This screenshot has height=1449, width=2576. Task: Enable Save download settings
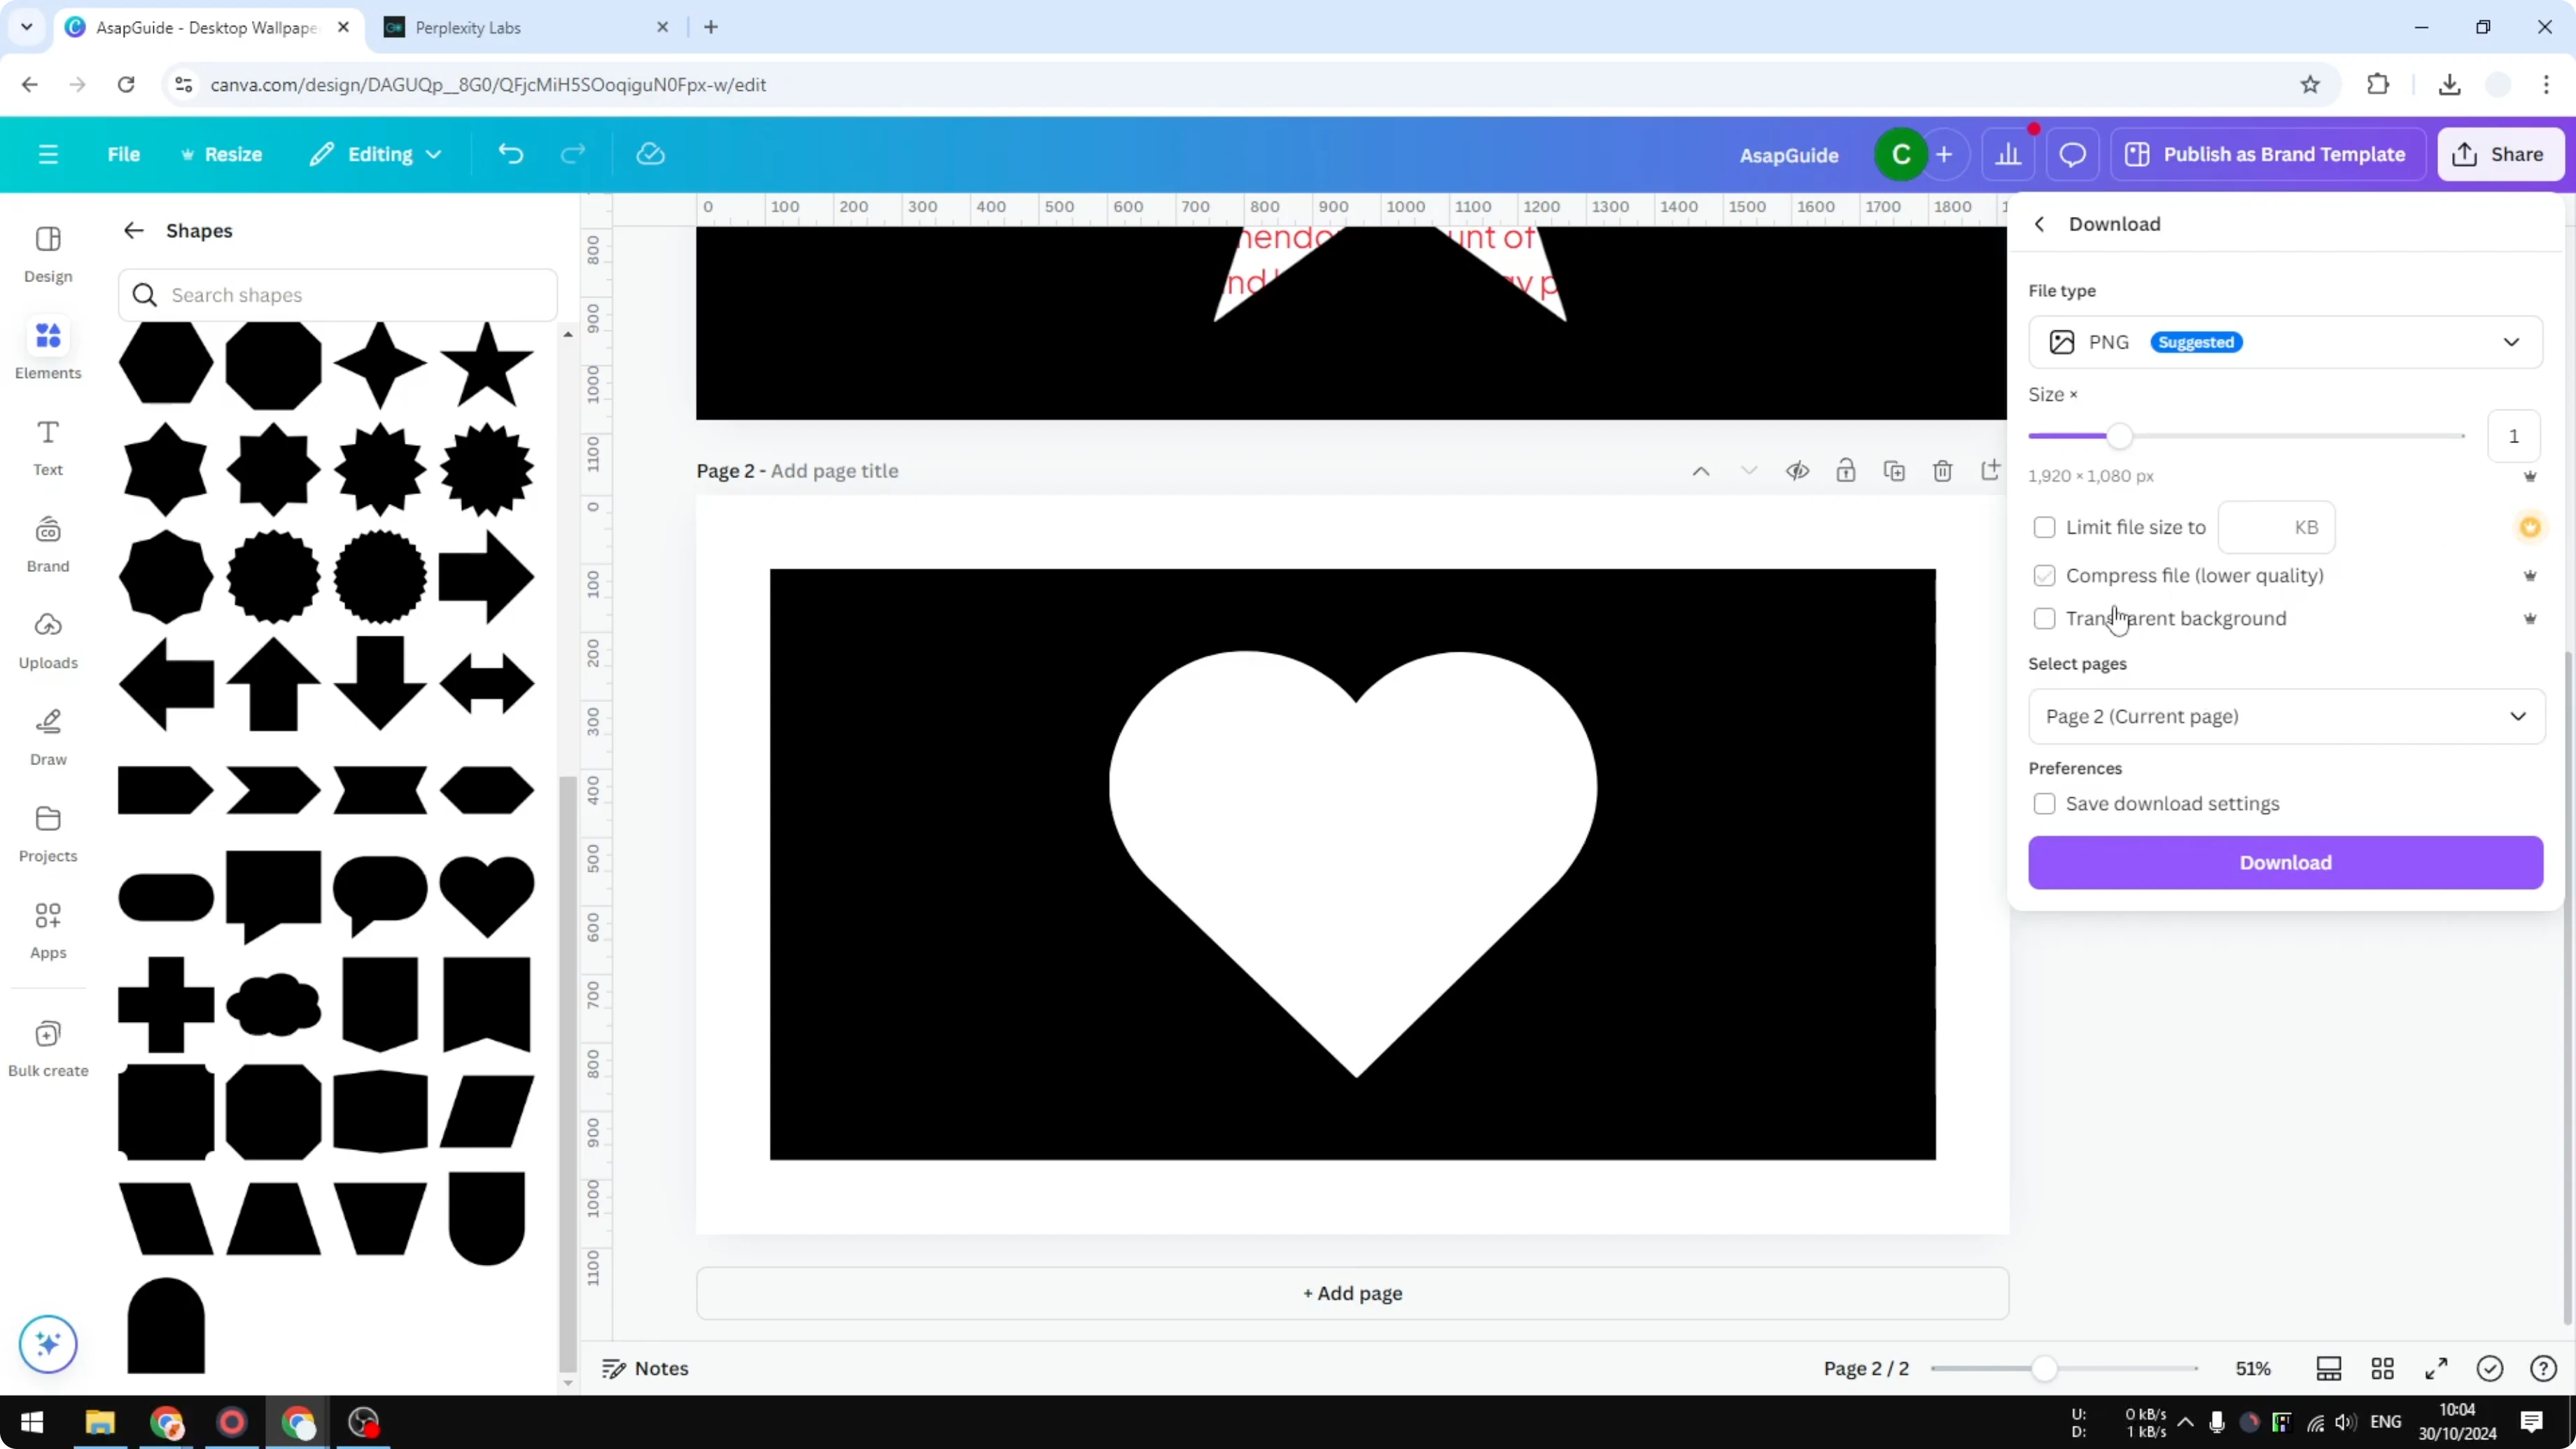(x=2045, y=803)
